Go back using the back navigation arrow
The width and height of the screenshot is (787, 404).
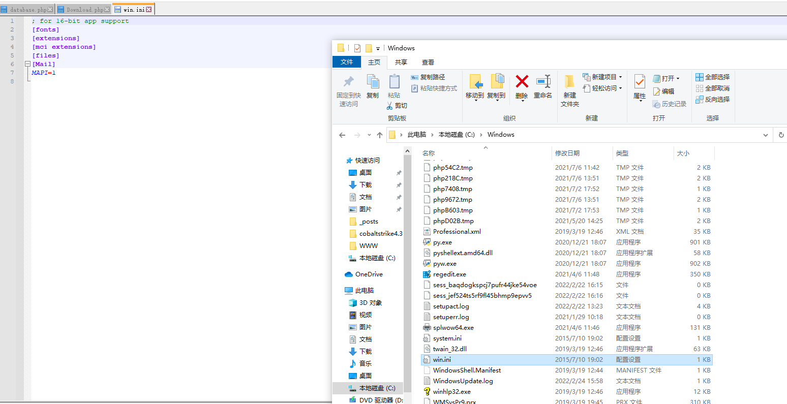(x=342, y=135)
